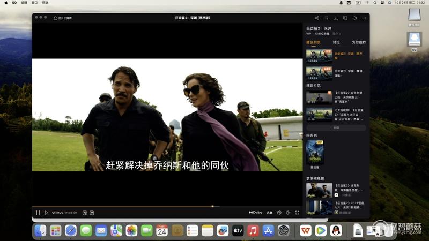Enter fullscreen video mode
This screenshot has width=429, height=241.
pos(297,213)
